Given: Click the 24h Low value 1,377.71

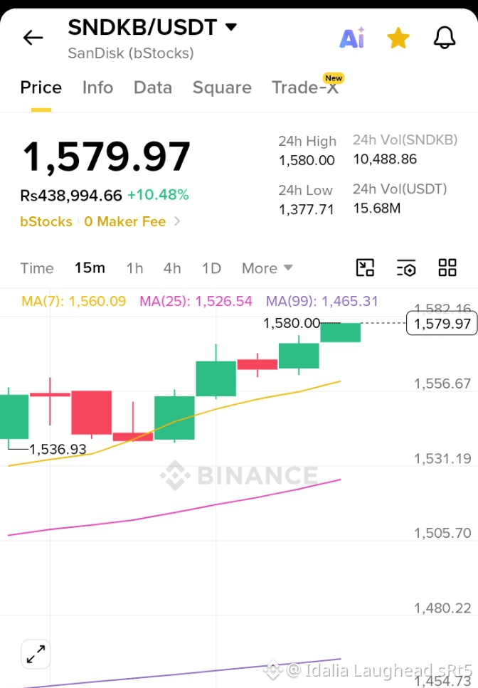Looking at the screenshot, I should click(x=306, y=209).
